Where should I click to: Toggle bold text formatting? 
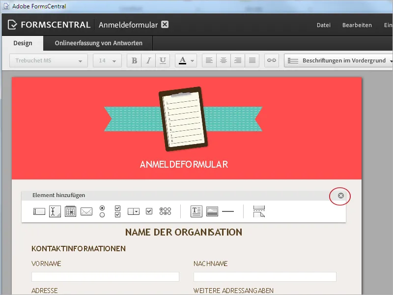pyautogui.click(x=134, y=60)
